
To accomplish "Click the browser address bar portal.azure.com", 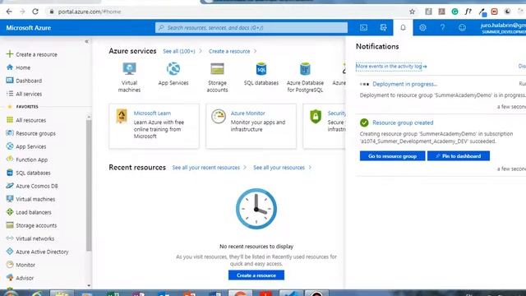I will [x=90, y=12].
